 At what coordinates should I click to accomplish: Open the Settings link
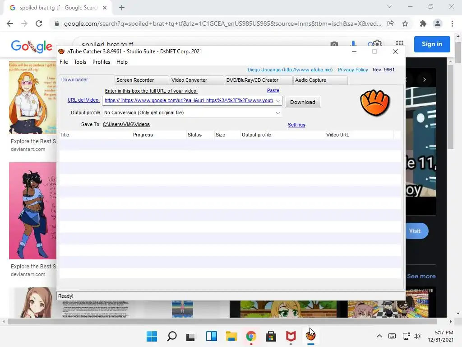(x=296, y=125)
